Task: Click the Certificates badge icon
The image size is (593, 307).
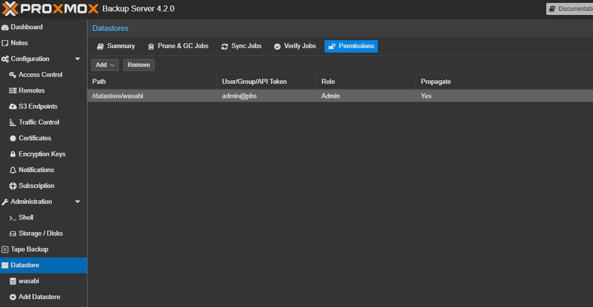Action: [13, 138]
